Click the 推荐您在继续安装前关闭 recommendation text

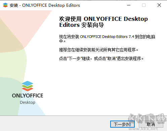98,50
